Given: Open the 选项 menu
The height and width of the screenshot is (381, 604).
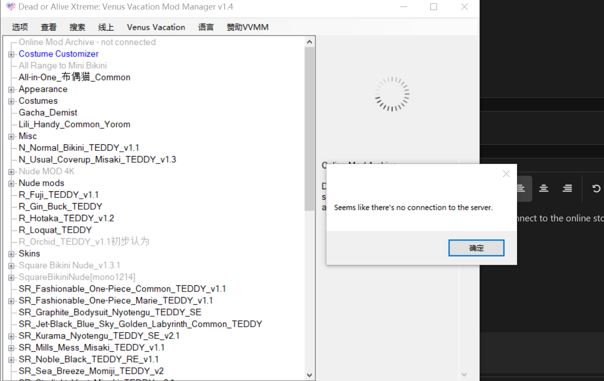Looking at the screenshot, I should (x=20, y=27).
